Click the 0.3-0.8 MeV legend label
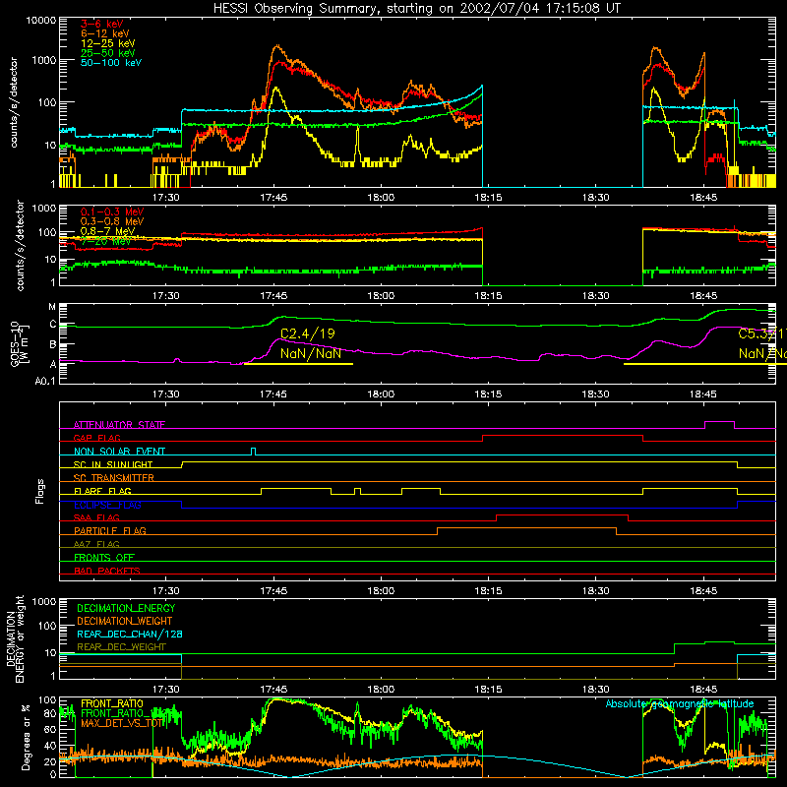Image resolution: width=787 pixels, height=787 pixels. tap(112, 221)
